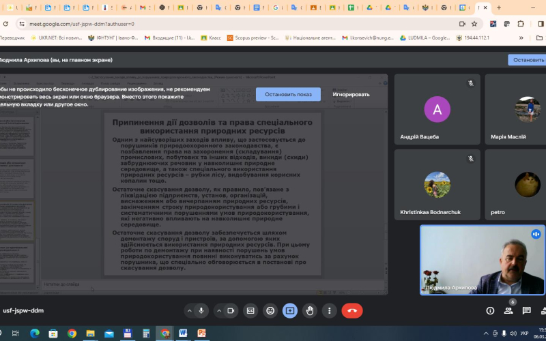Click the blue 'Остановить' button at top right
546x341 pixels.
tap(527, 60)
